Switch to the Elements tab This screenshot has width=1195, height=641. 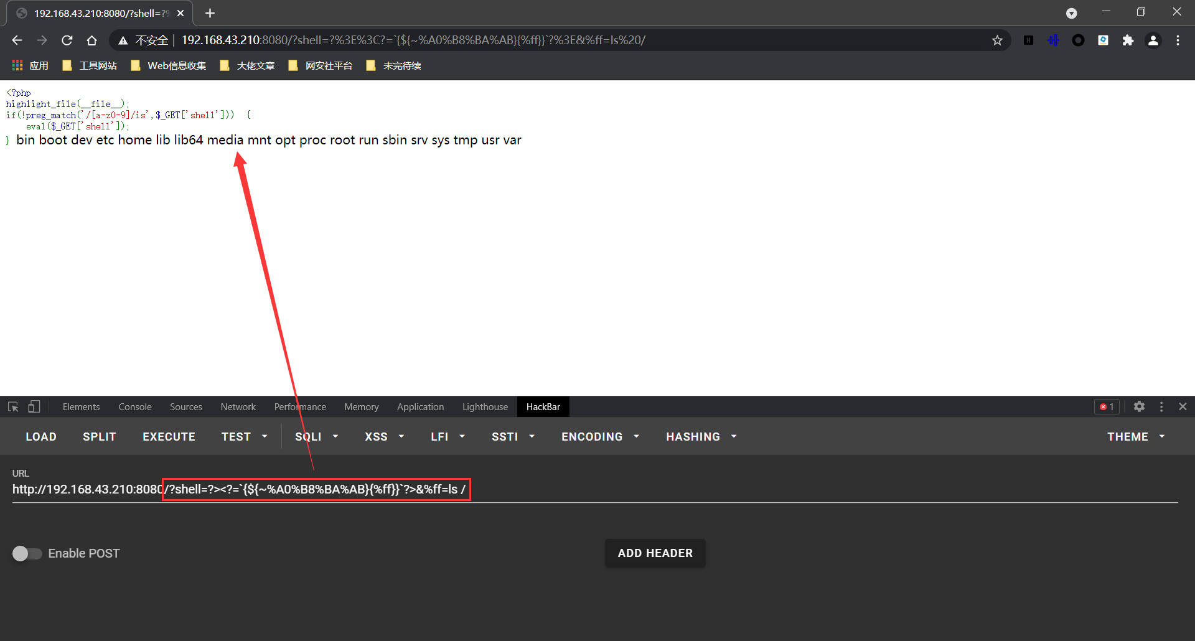point(81,407)
